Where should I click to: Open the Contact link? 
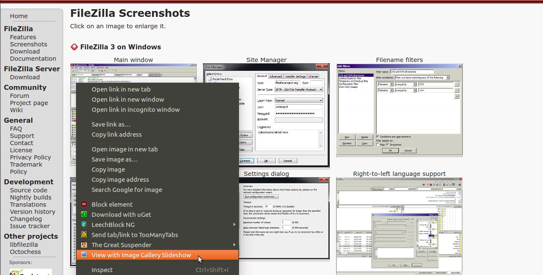22,143
